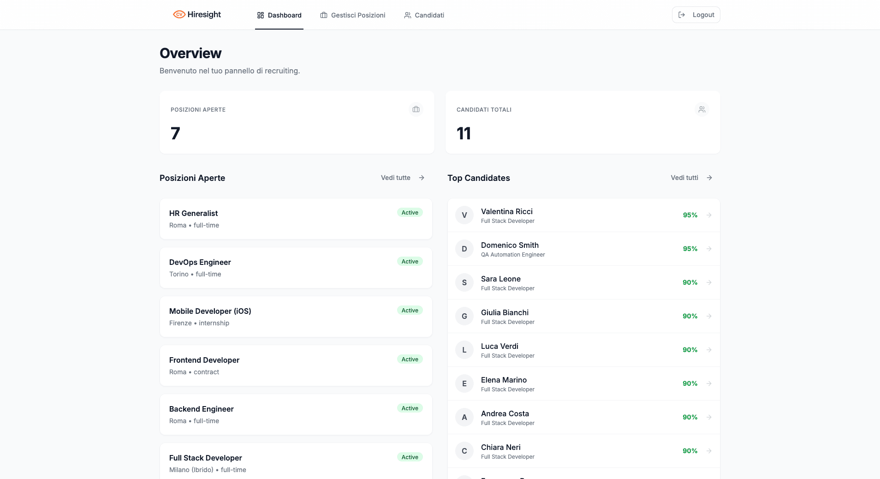This screenshot has height=479, width=880.
Task: Go to Gestisci Posizioni tab
Action: [x=353, y=15]
